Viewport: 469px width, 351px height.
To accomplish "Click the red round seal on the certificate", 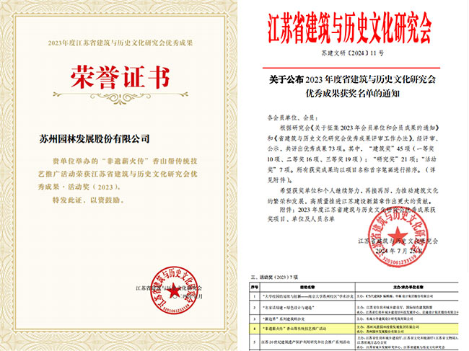I will (x=174, y=290).
